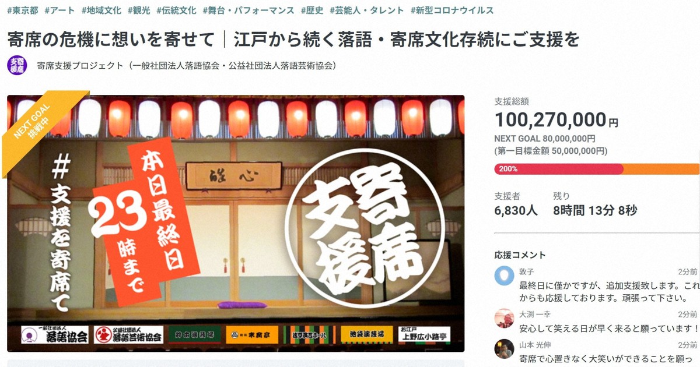Select the #舞台・パフォーマンス tag
This screenshot has width=700, height=367.
[x=249, y=10]
